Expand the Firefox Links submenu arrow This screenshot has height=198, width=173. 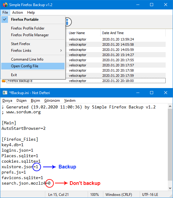61,51
